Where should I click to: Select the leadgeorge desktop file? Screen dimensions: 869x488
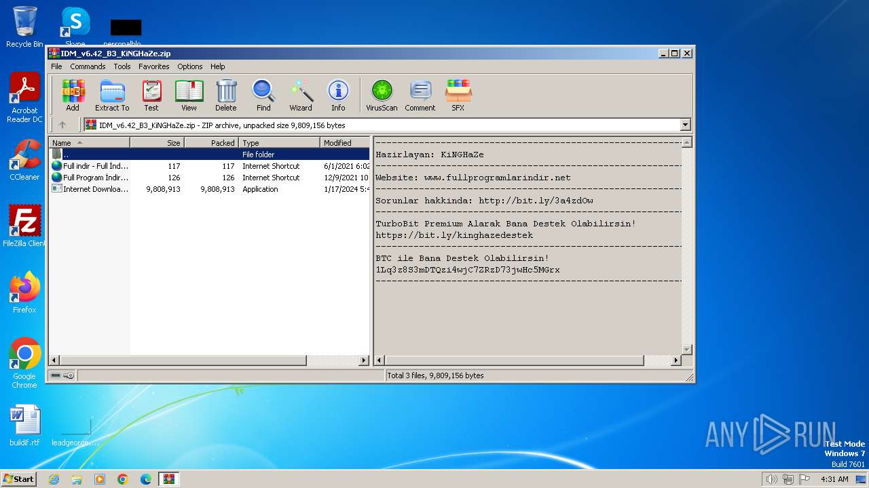[x=75, y=431]
